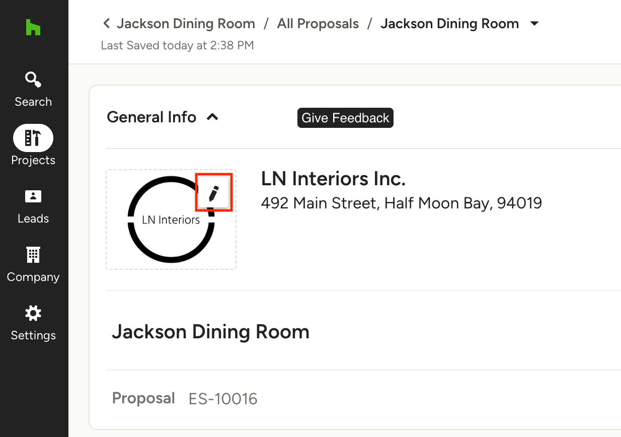Open Search via the magnifier icon
621x437 pixels.
[x=33, y=80]
